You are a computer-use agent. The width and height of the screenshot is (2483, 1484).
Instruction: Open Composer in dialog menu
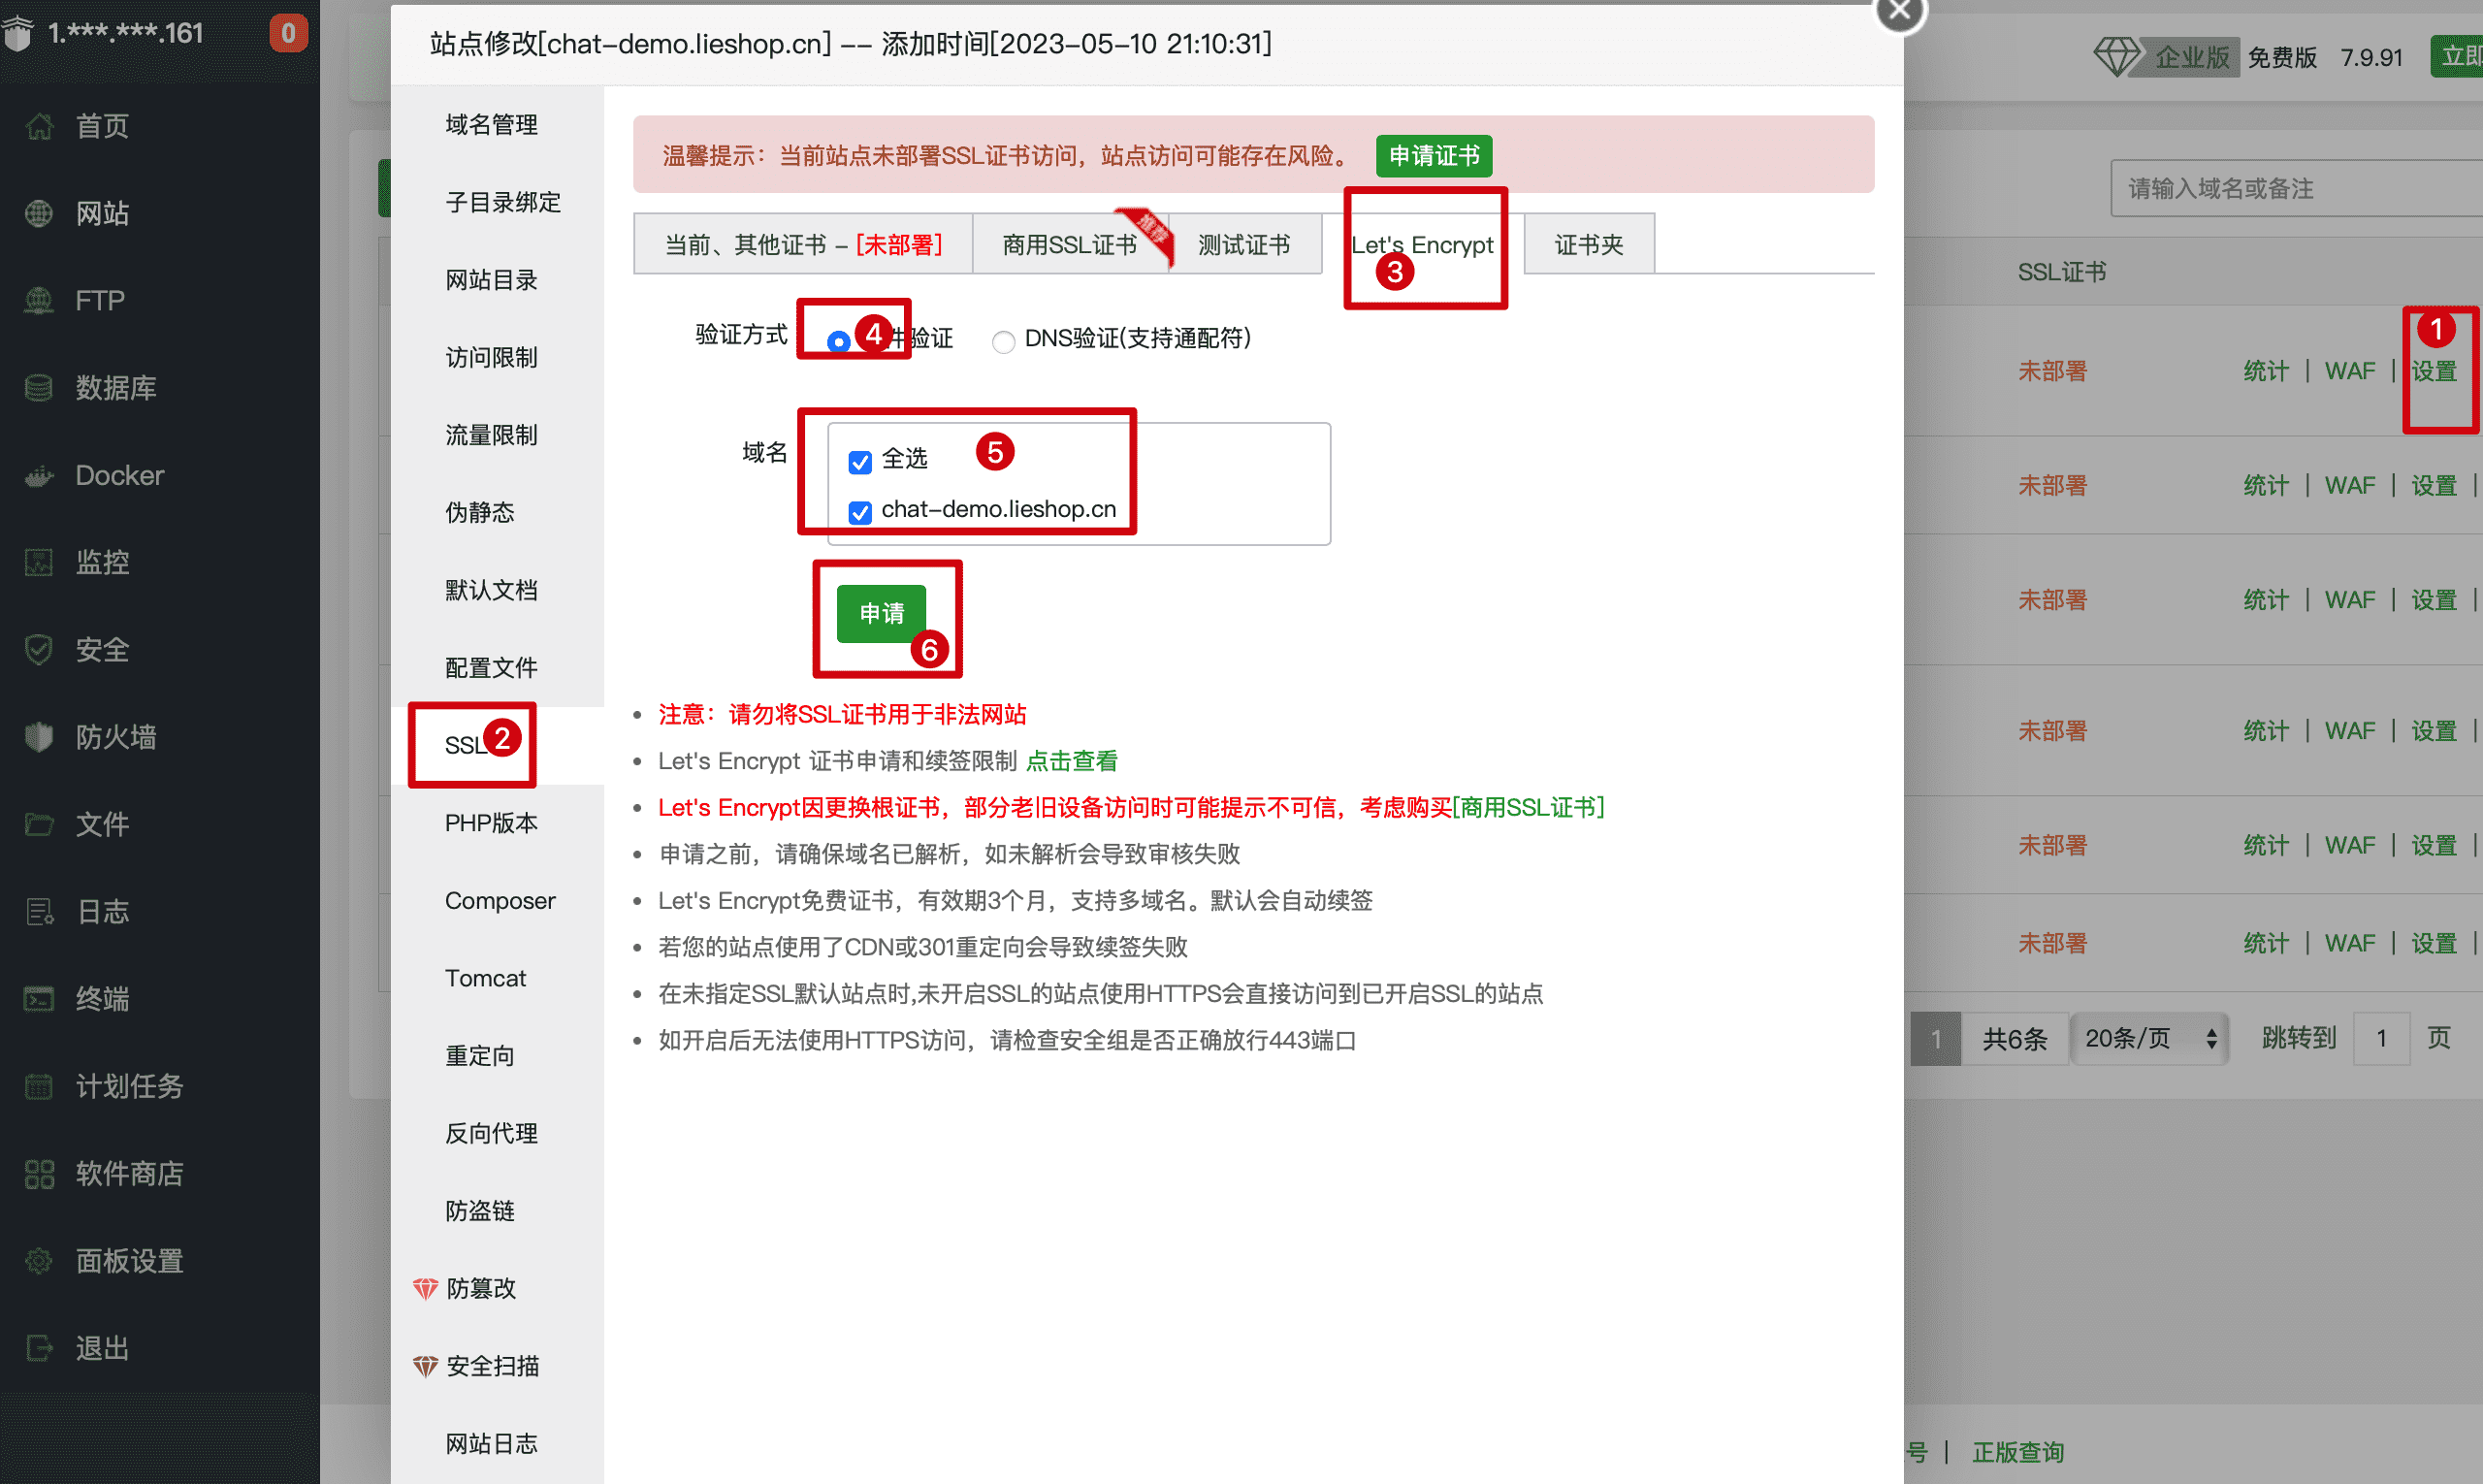[x=498, y=900]
